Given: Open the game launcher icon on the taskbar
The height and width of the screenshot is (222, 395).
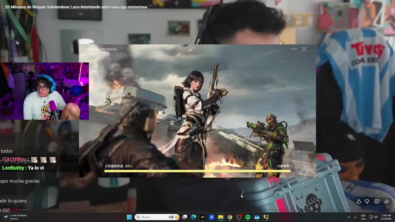Looking at the screenshot, I should 266,217.
